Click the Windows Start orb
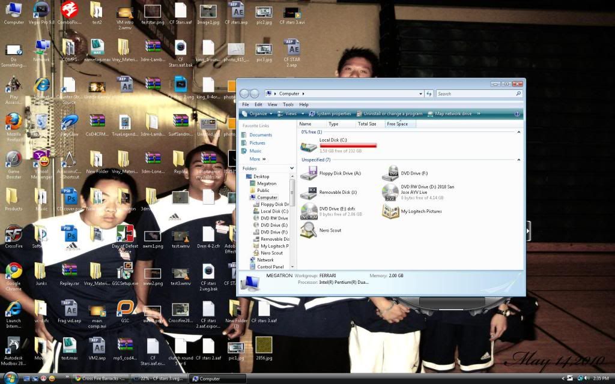Image resolution: width=615 pixels, height=384 pixels. [10, 378]
